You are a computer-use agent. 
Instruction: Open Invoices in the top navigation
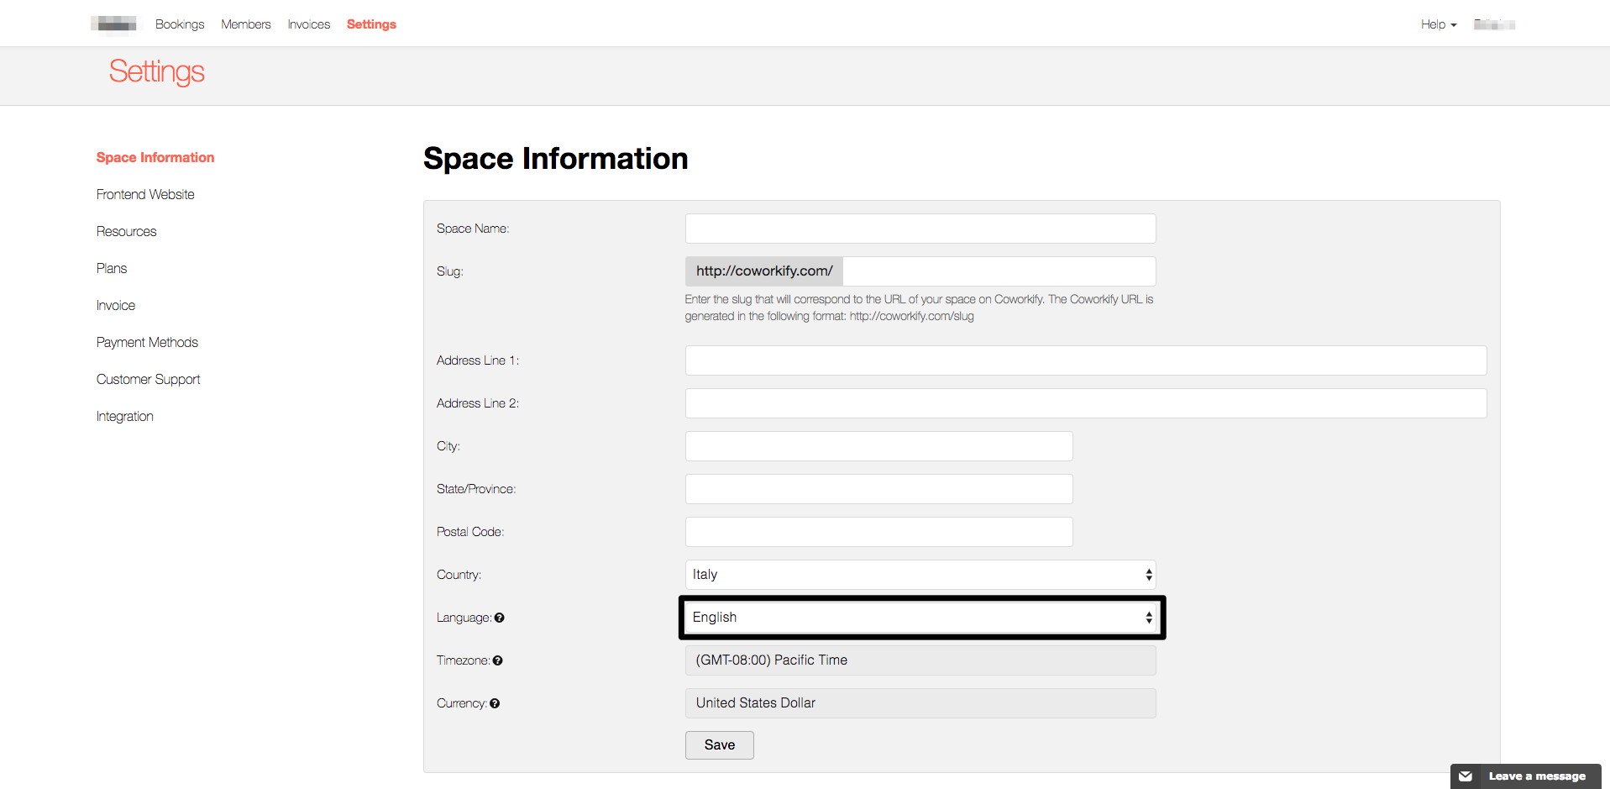[309, 24]
